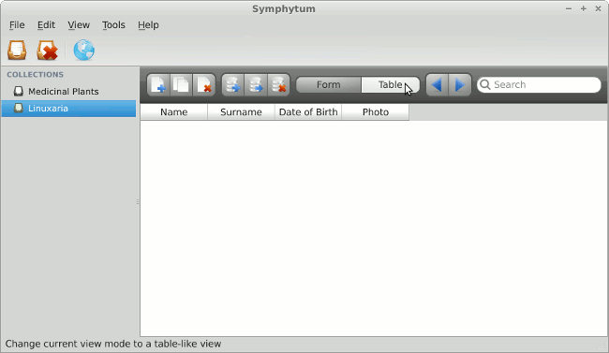This screenshot has width=609, height=353.
Task: Delete the record with the page red-X icon
Action: coord(204,84)
